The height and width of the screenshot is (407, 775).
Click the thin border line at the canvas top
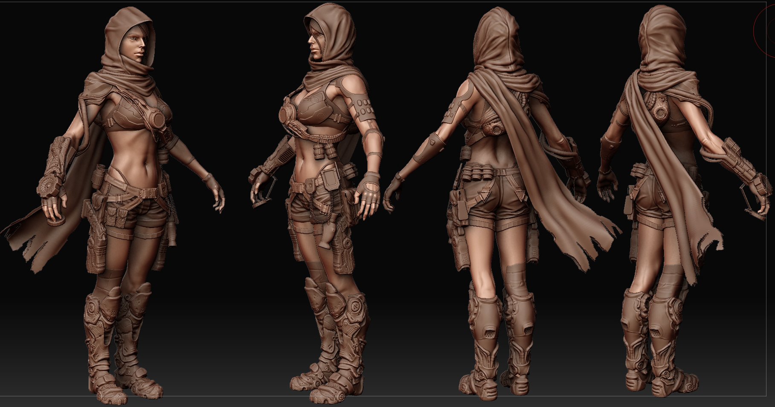point(384,1)
